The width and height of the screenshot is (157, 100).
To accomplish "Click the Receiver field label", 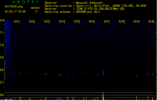I will (51, 9).
